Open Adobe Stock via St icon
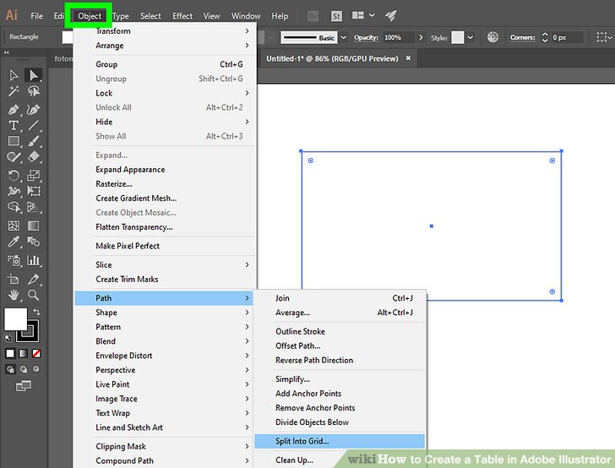The height and width of the screenshot is (468, 615). [337, 15]
